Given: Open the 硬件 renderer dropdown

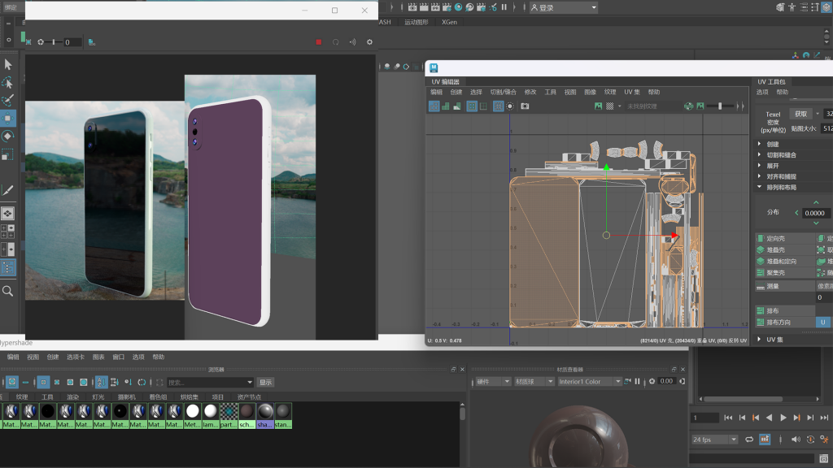Looking at the screenshot, I should click(493, 382).
